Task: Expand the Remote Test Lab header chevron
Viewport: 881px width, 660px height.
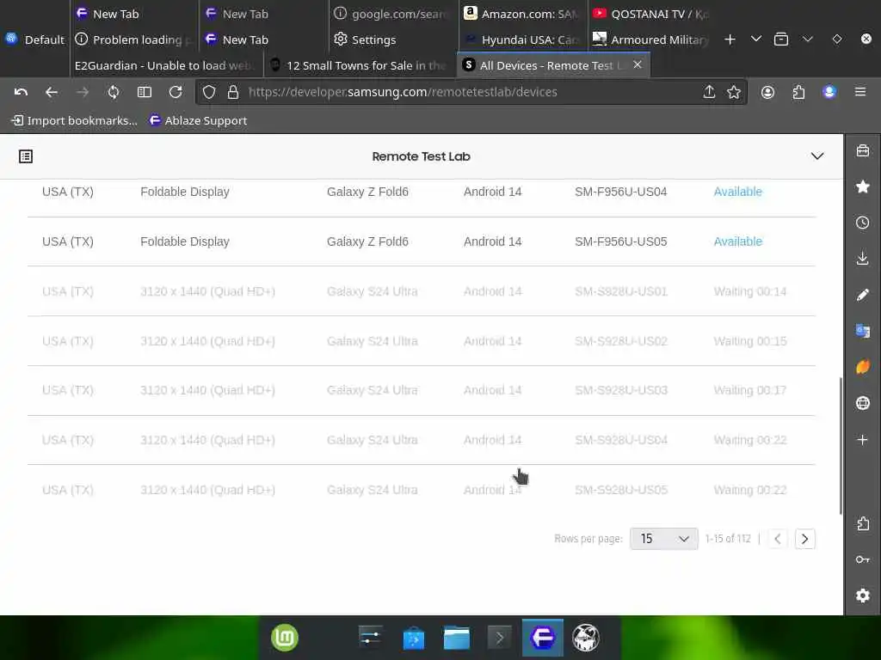Action: click(817, 156)
